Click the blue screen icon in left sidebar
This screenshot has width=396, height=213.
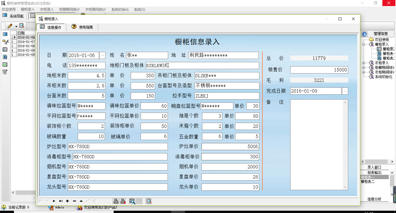click(x=5, y=34)
